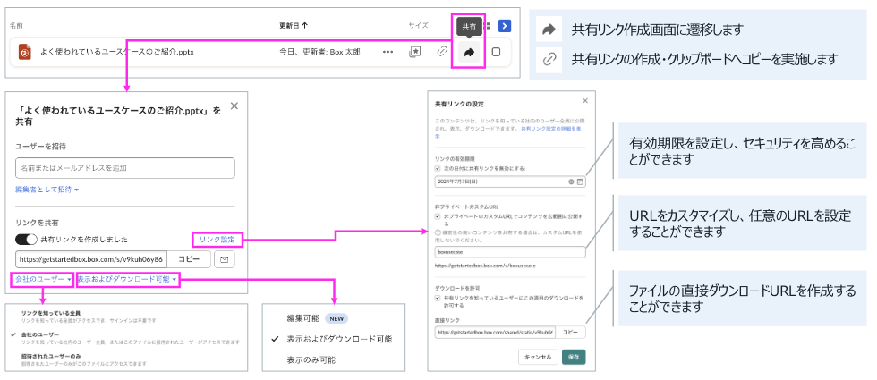Select the file row checkbox

pyautogui.click(x=496, y=52)
